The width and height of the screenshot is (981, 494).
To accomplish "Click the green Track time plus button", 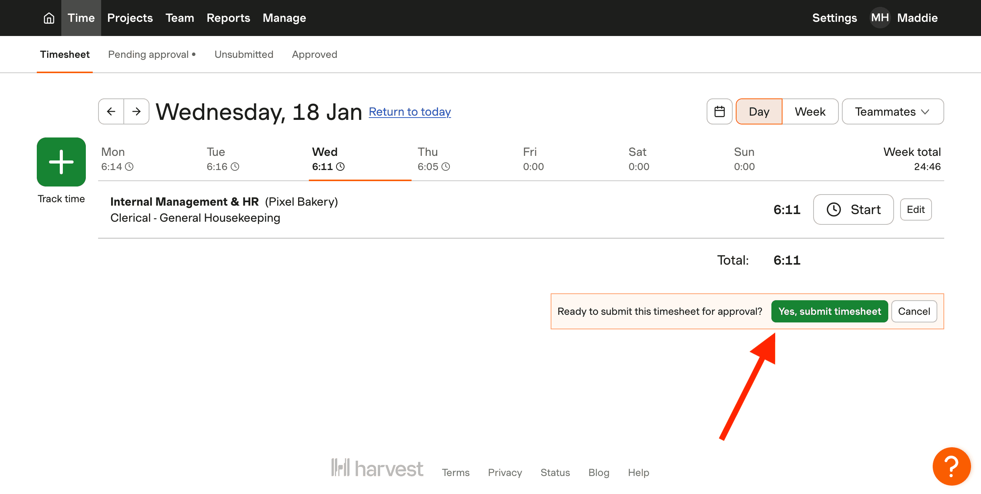I will [61, 162].
